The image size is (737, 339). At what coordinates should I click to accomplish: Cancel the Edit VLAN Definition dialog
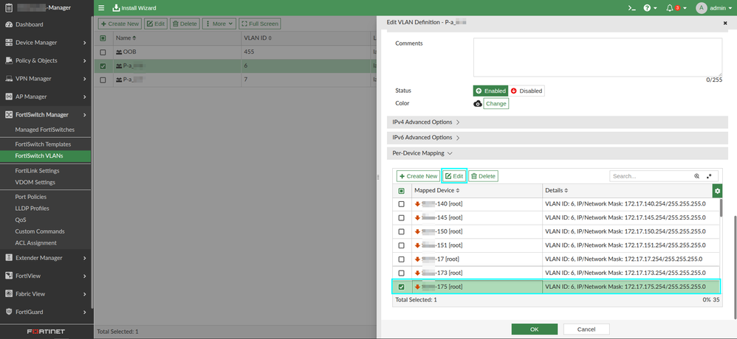(586, 329)
